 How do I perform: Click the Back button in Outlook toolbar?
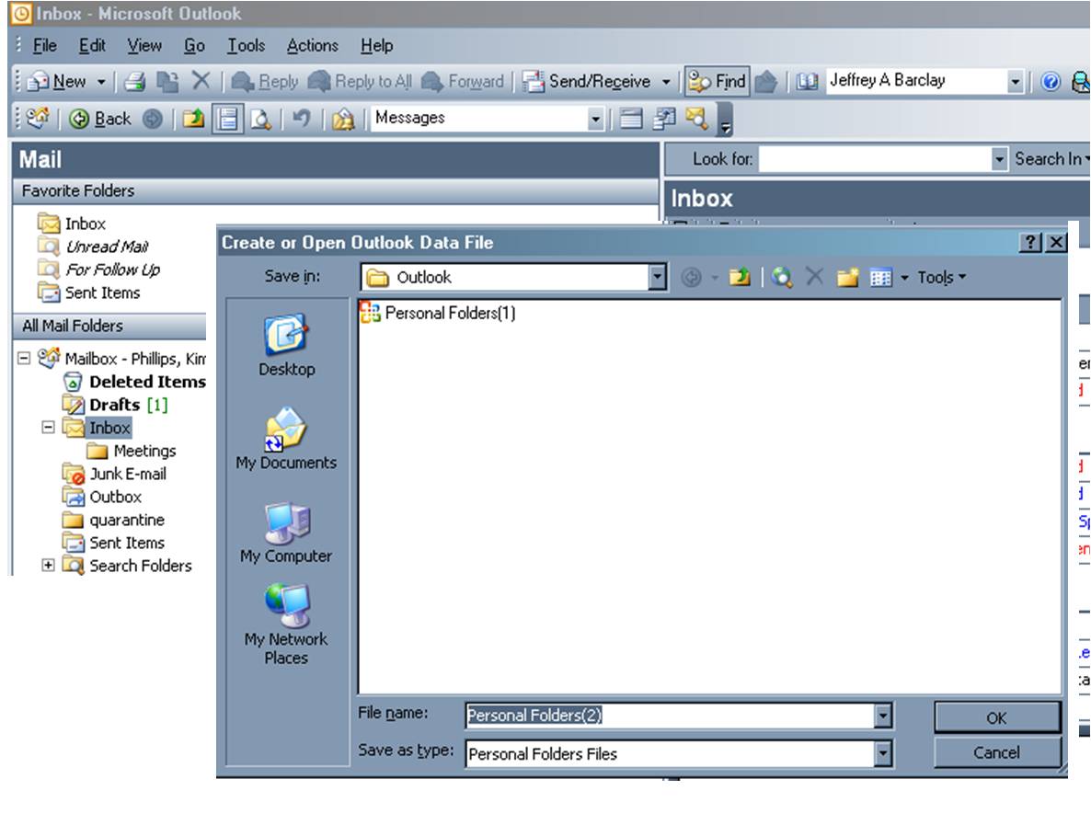point(100,119)
